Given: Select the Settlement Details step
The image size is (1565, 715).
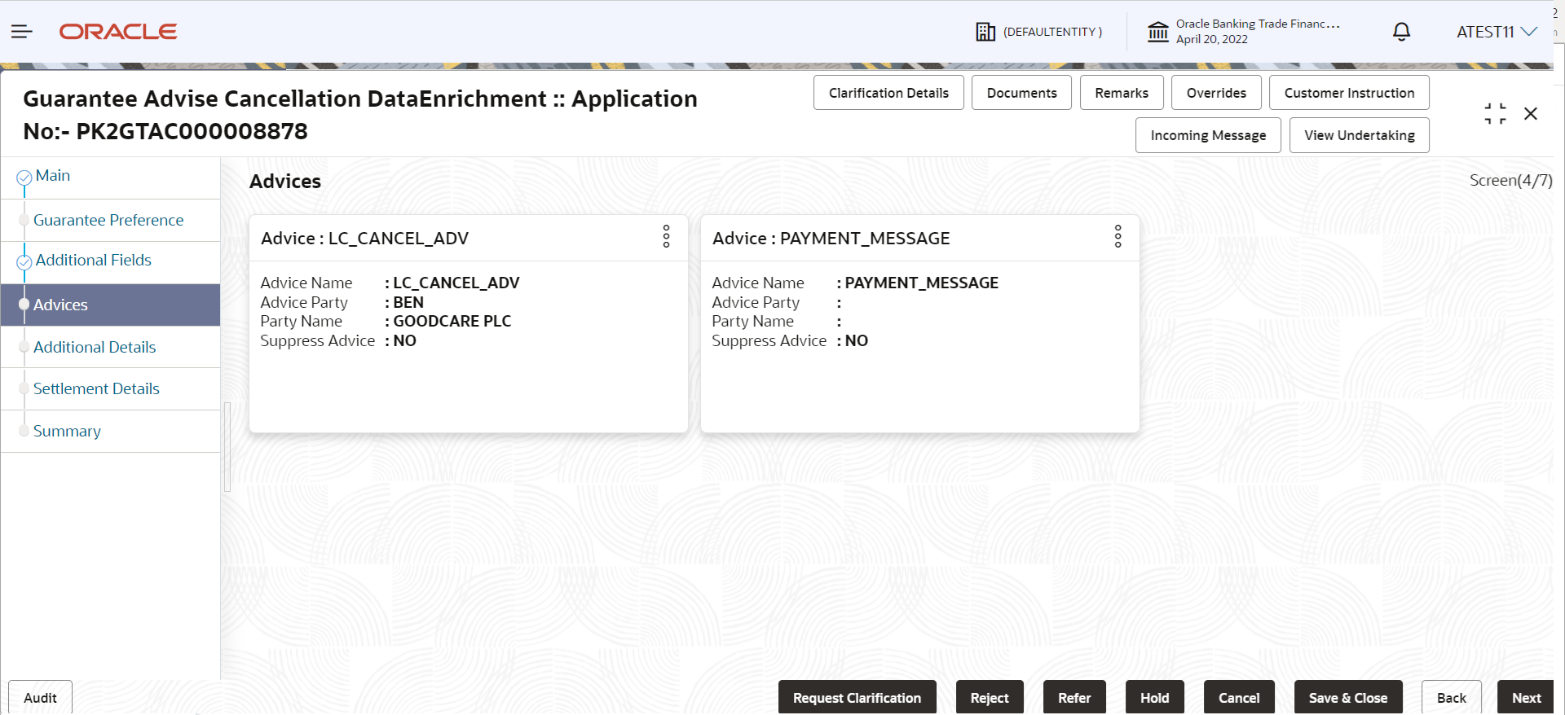Looking at the screenshot, I should [96, 388].
